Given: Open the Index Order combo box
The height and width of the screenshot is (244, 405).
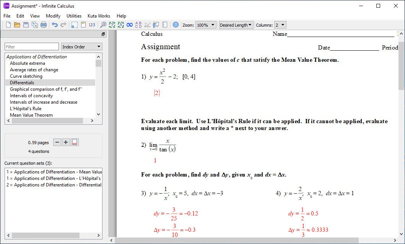Looking at the screenshot, I should (81, 47).
